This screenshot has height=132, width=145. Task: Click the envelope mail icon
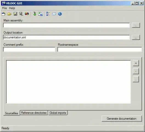pos(54,14)
